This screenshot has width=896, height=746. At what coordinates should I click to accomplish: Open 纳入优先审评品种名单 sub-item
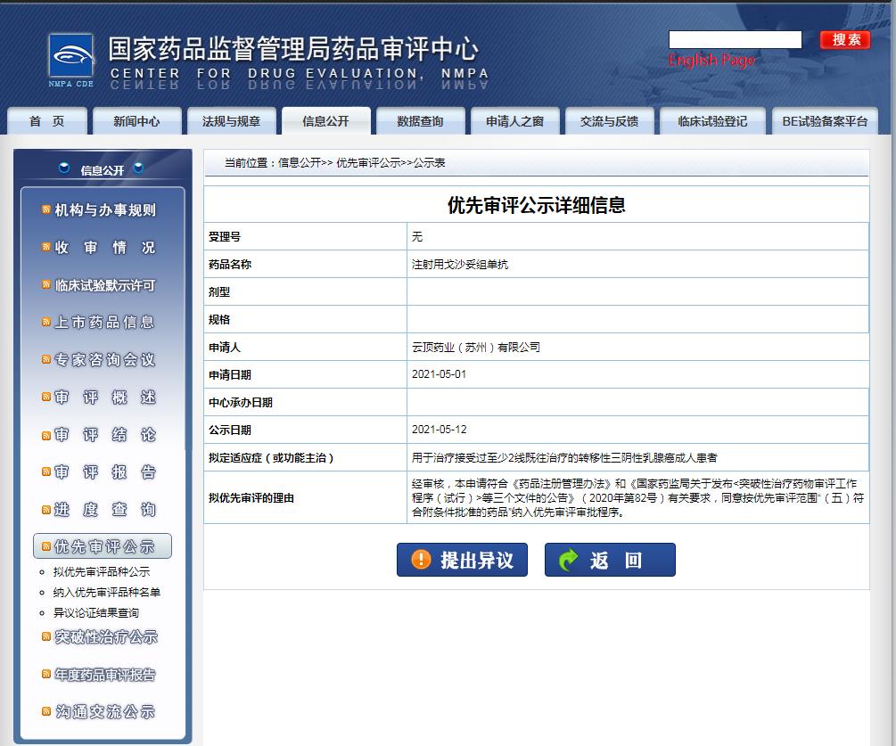pos(106,592)
